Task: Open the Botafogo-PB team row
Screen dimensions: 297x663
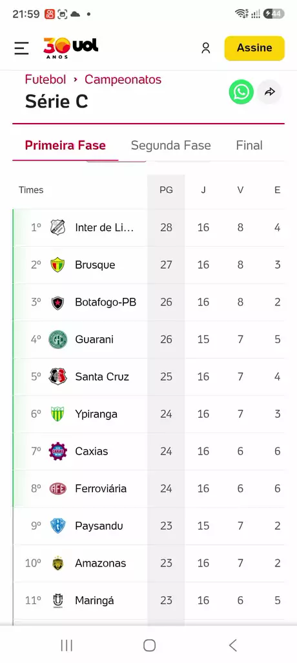Action: pos(148,302)
